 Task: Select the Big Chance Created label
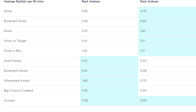click(x=18, y=91)
